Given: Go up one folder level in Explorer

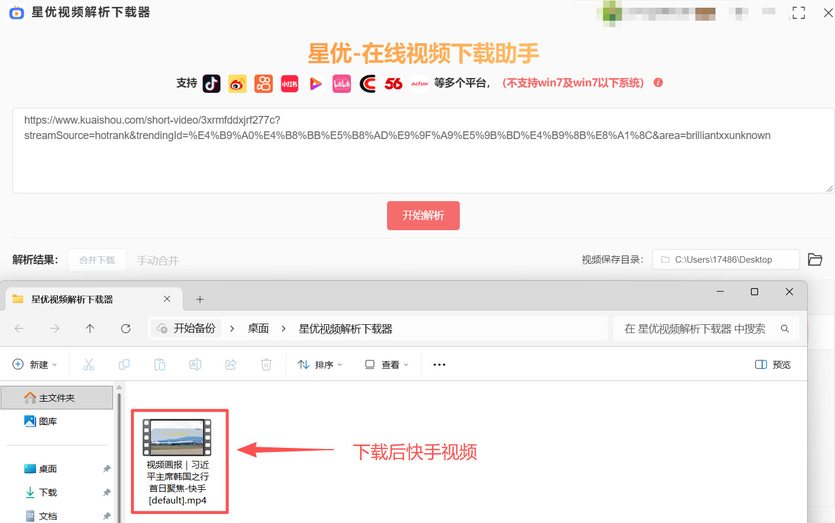Looking at the screenshot, I should pos(90,328).
